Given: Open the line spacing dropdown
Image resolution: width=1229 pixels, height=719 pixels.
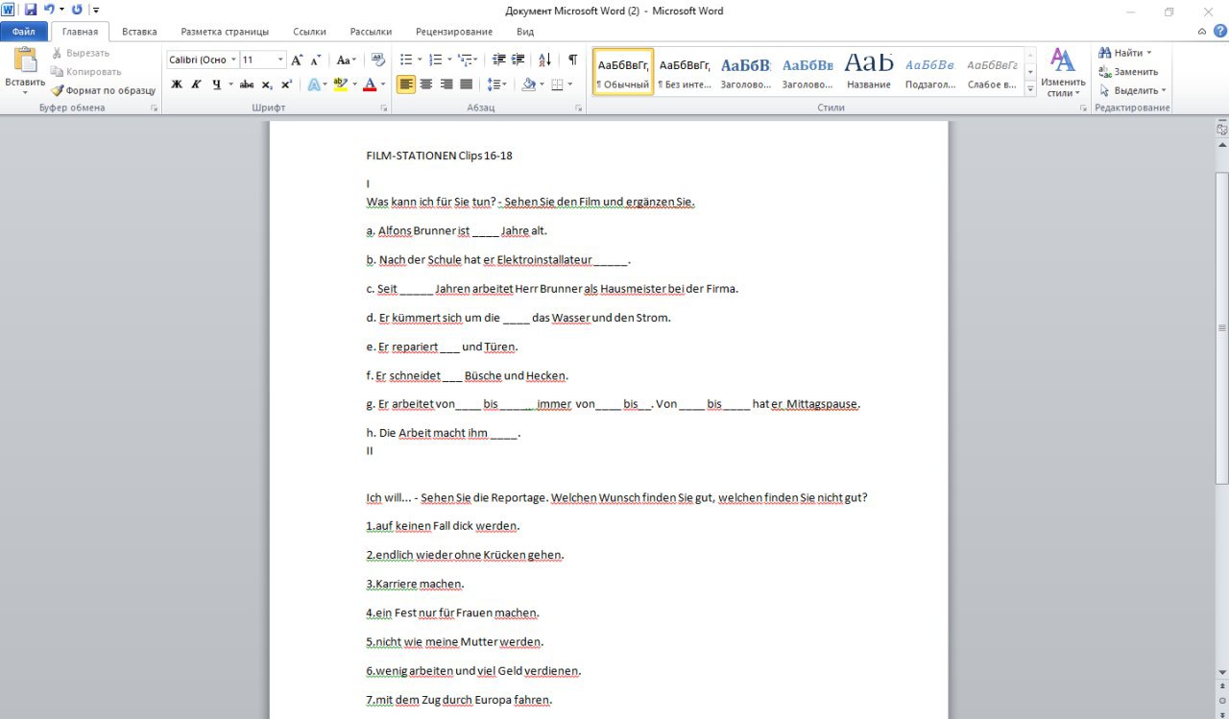Looking at the screenshot, I should pyautogui.click(x=496, y=84).
